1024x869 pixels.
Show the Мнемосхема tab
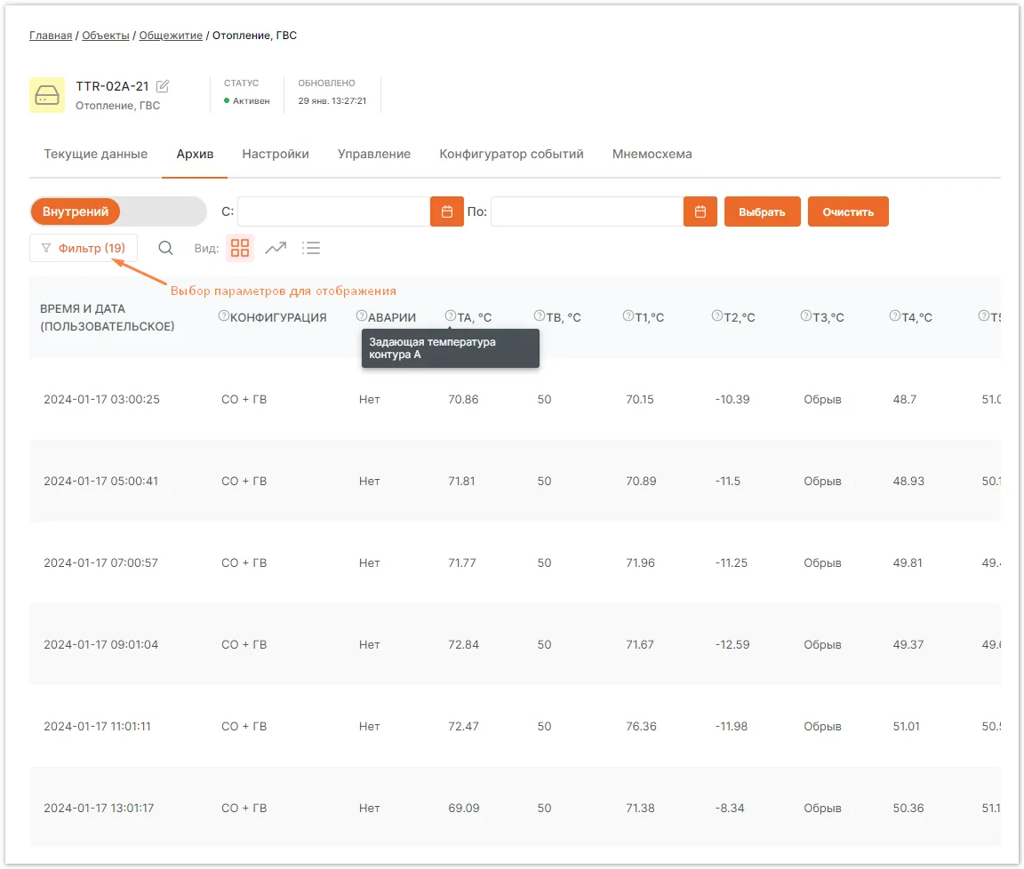652,154
